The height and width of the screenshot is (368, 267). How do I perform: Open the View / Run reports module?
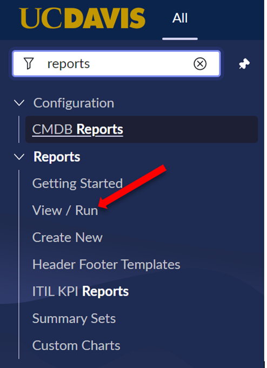pyautogui.click(x=65, y=210)
